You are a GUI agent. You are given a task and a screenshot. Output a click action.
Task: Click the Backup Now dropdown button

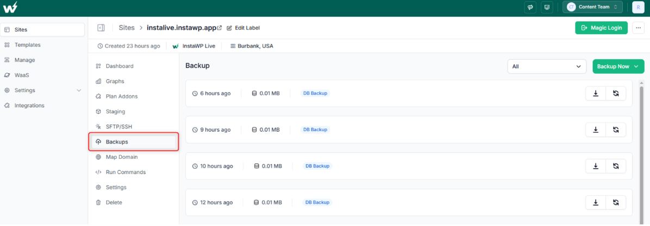[x=618, y=66]
